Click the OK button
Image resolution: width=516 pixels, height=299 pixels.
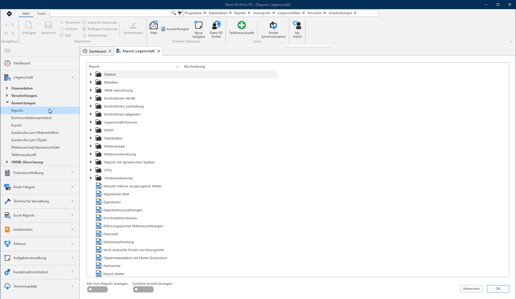pyautogui.click(x=498, y=289)
